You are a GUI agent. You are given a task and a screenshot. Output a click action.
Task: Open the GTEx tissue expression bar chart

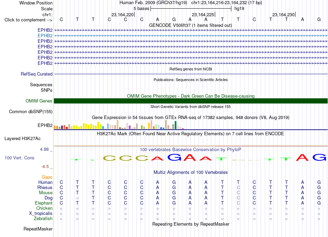119,125
